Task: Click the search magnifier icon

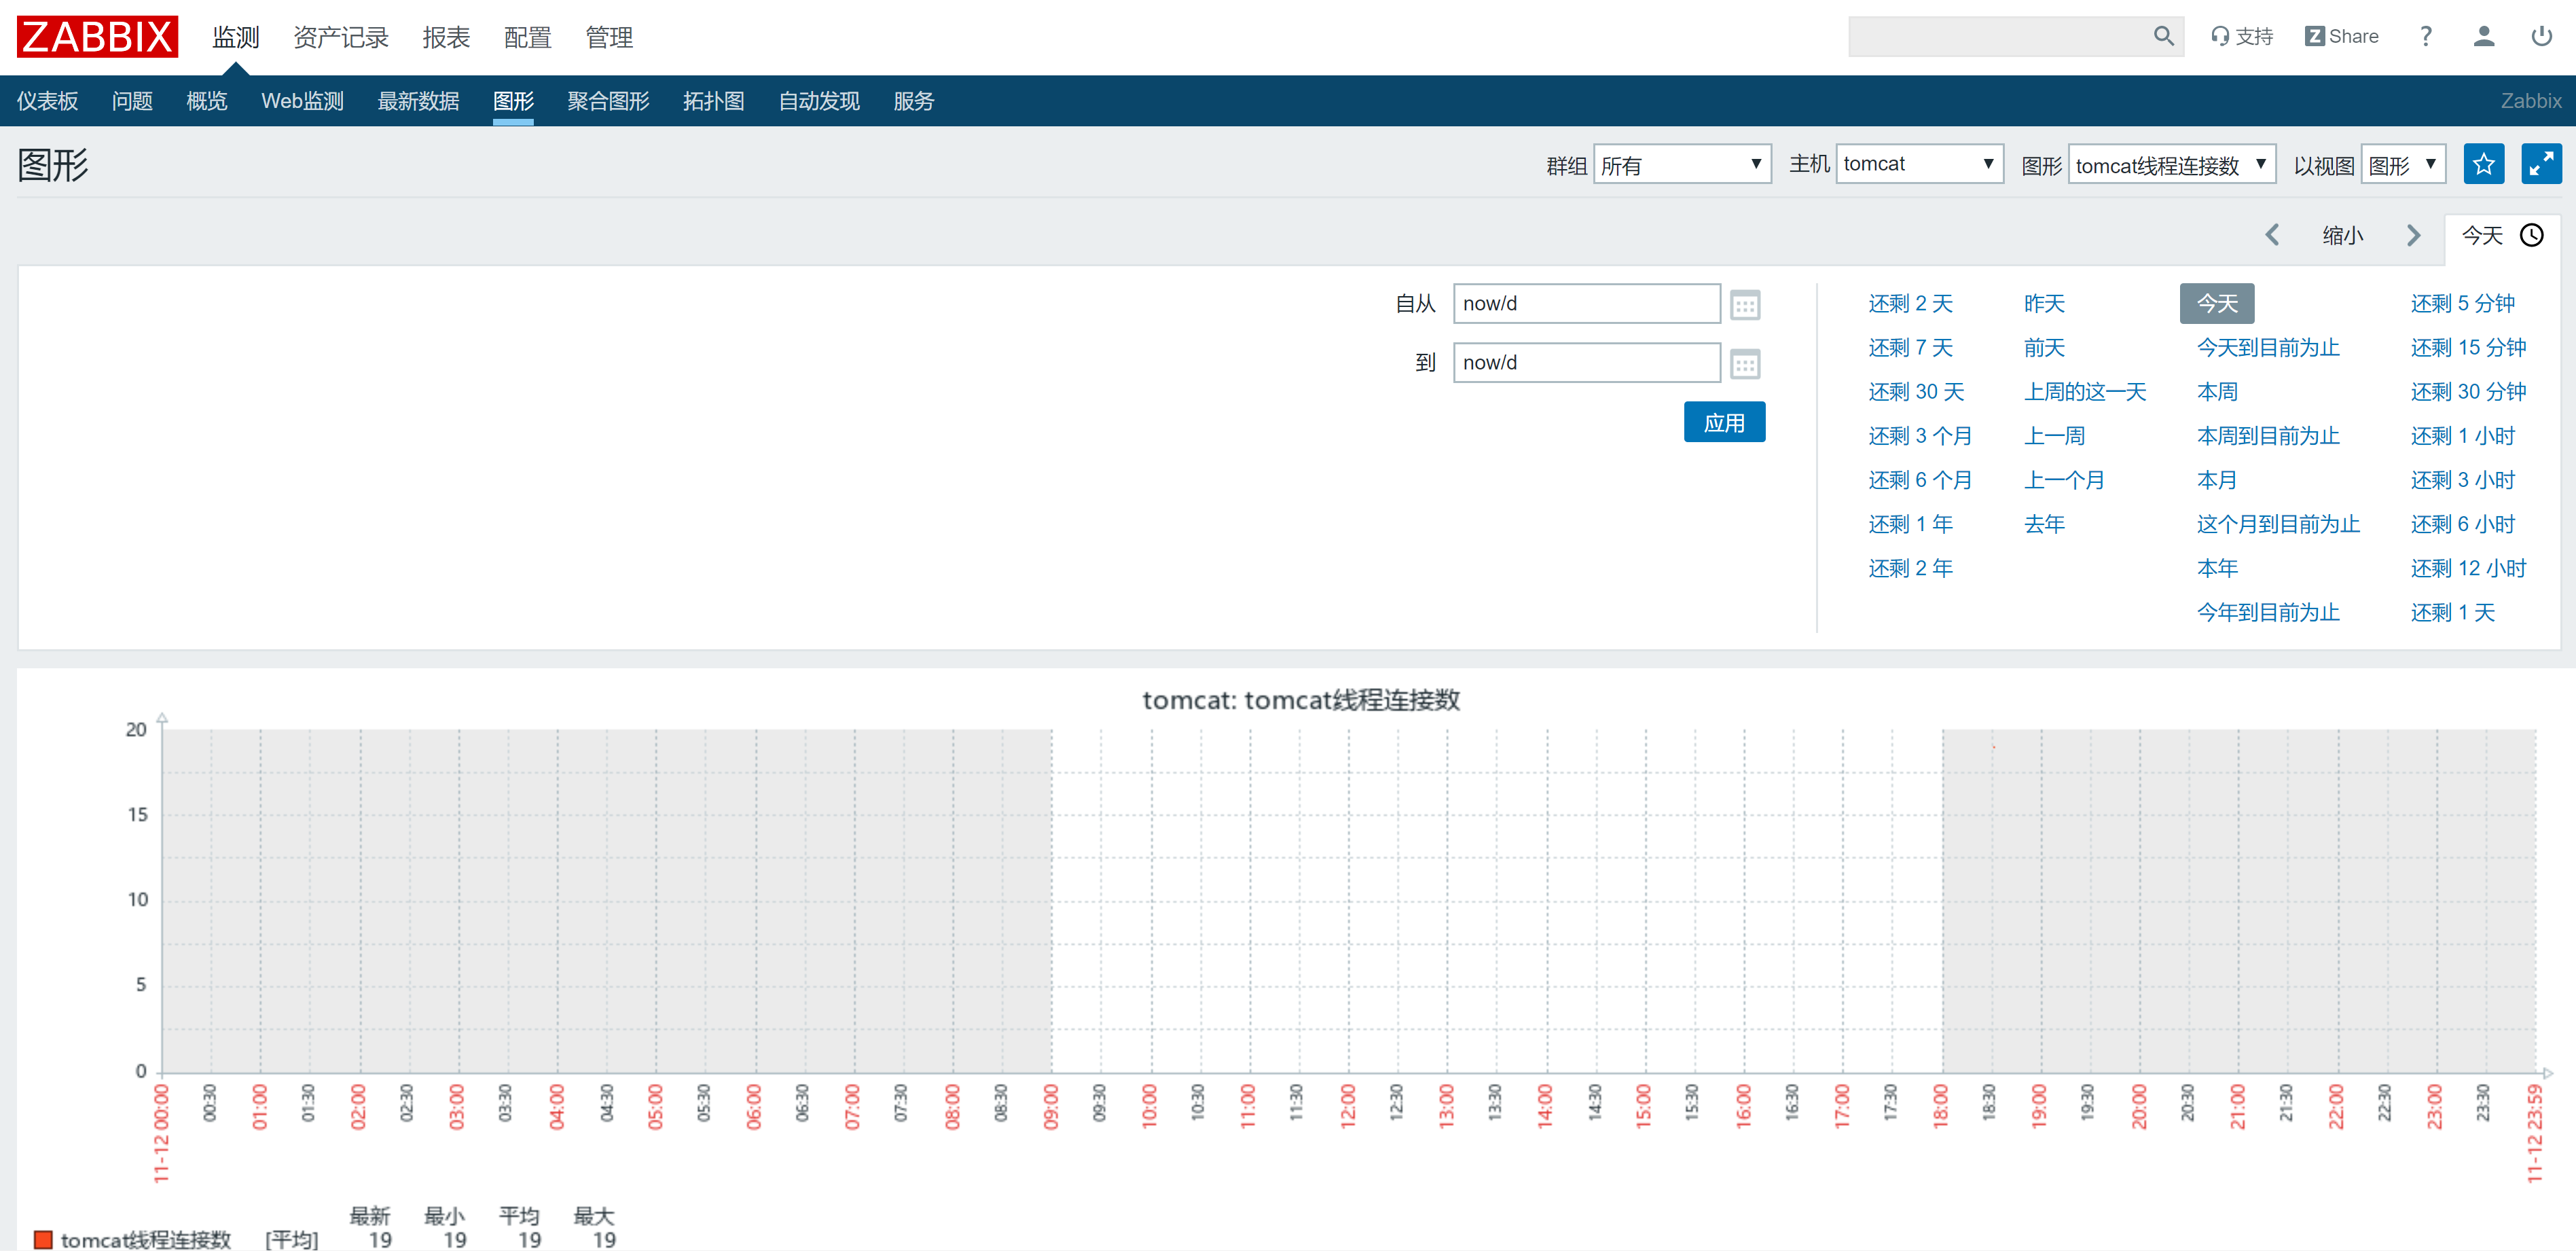Action: tap(2163, 37)
